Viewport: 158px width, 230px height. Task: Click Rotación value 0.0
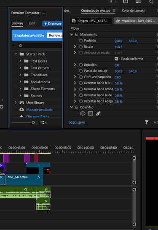tap(117, 65)
